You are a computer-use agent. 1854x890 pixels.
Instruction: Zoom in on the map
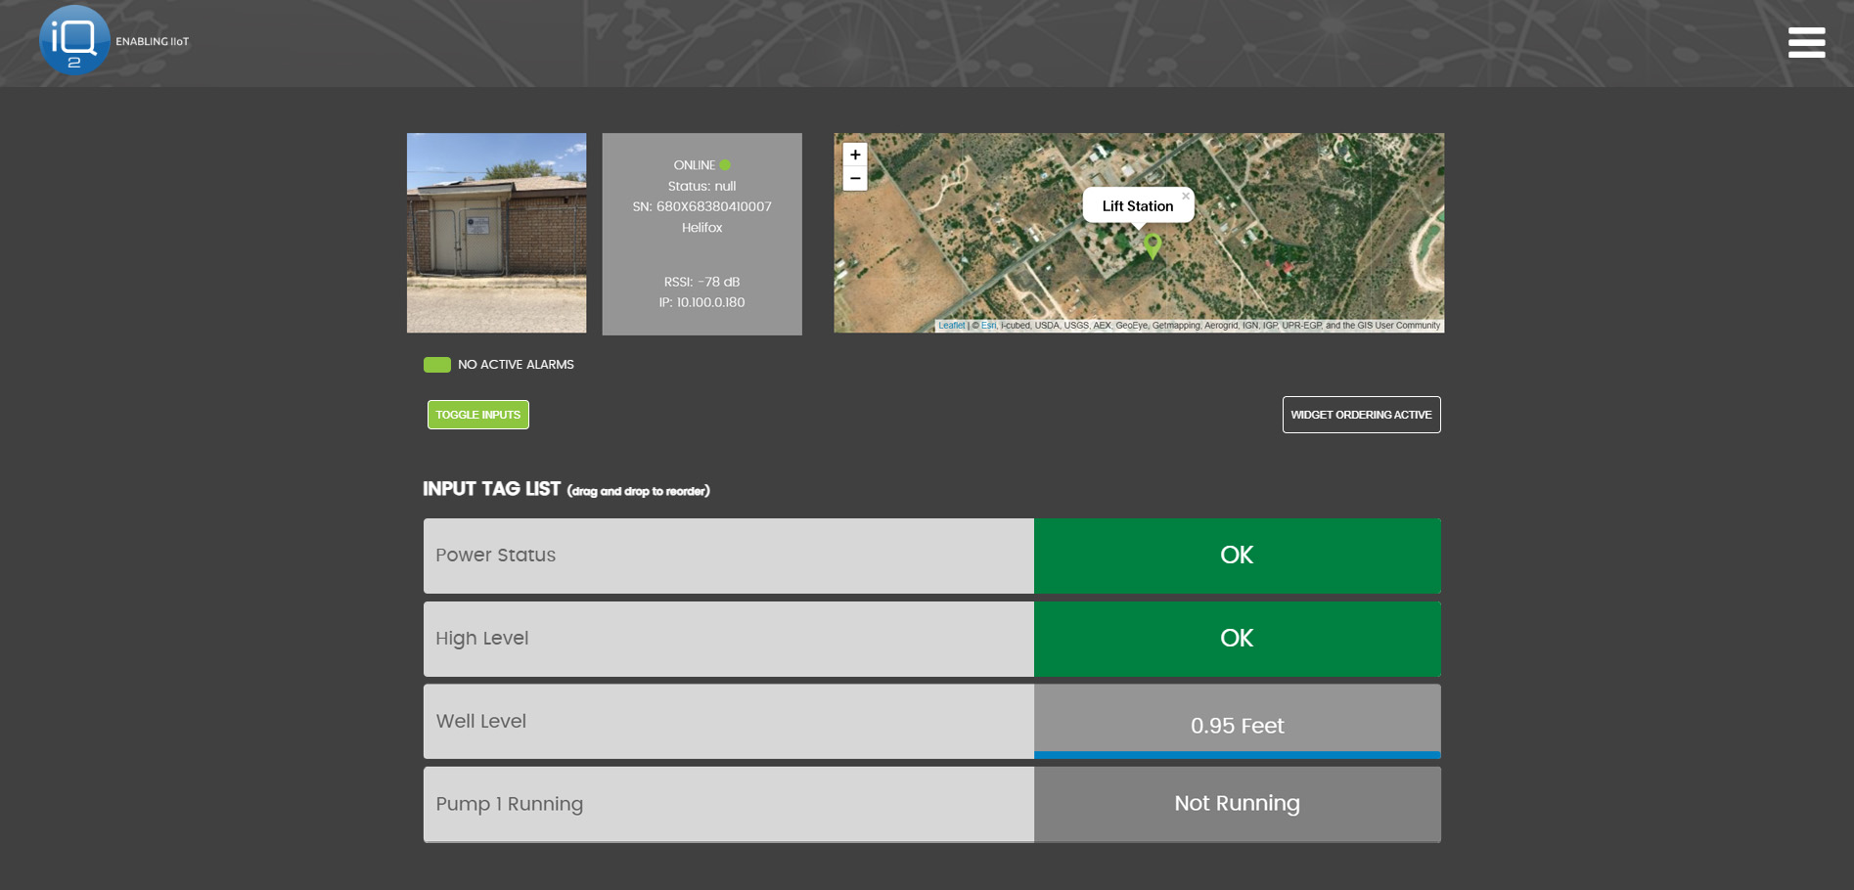(855, 155)
